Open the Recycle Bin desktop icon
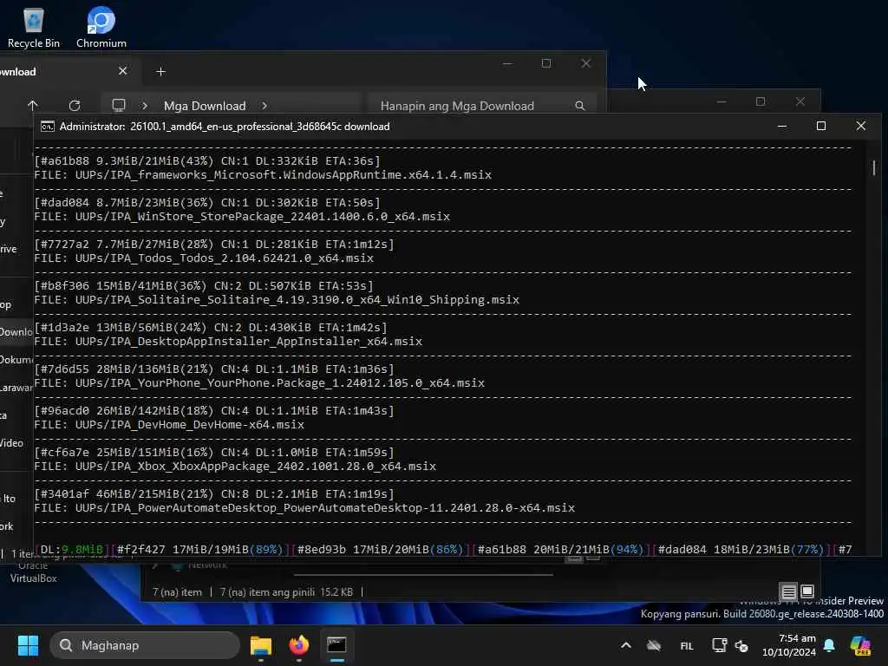This screenshot has width=888, height=666. point(34,28)
